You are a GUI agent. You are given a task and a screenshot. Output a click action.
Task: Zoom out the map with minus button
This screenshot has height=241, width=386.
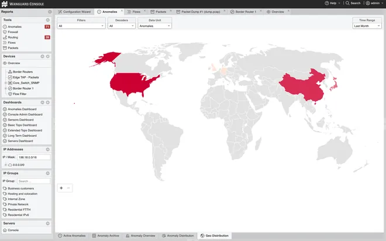tap(68, 188)
